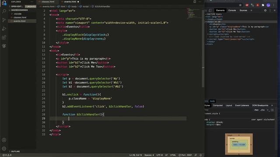Open the Extensions view
The height and width of the screenshot is (157, 280).
click(4, 38)
